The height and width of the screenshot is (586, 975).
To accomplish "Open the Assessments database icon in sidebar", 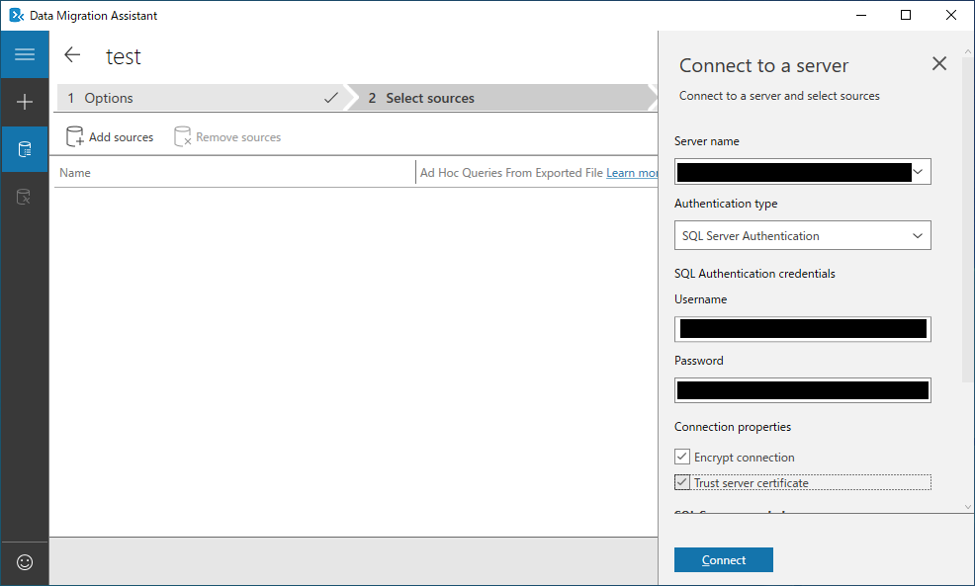I will click(x=25, y=149).
